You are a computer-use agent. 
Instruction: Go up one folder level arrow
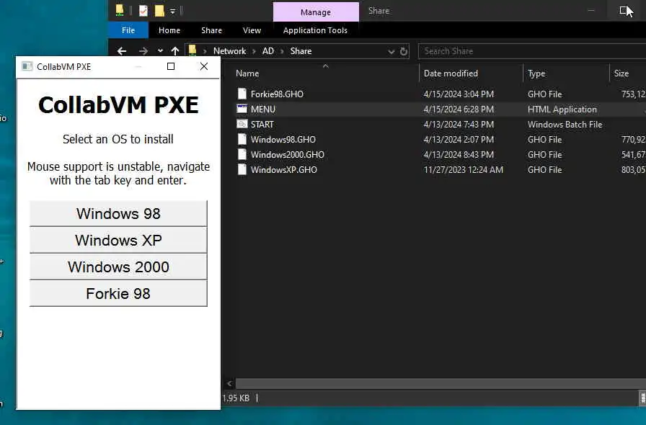[x=175, y=51]
